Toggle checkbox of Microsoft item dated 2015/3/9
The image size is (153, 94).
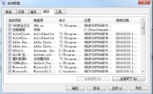click(10, 71)
